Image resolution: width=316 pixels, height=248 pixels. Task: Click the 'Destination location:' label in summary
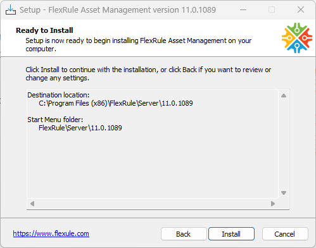click(58, 95)
